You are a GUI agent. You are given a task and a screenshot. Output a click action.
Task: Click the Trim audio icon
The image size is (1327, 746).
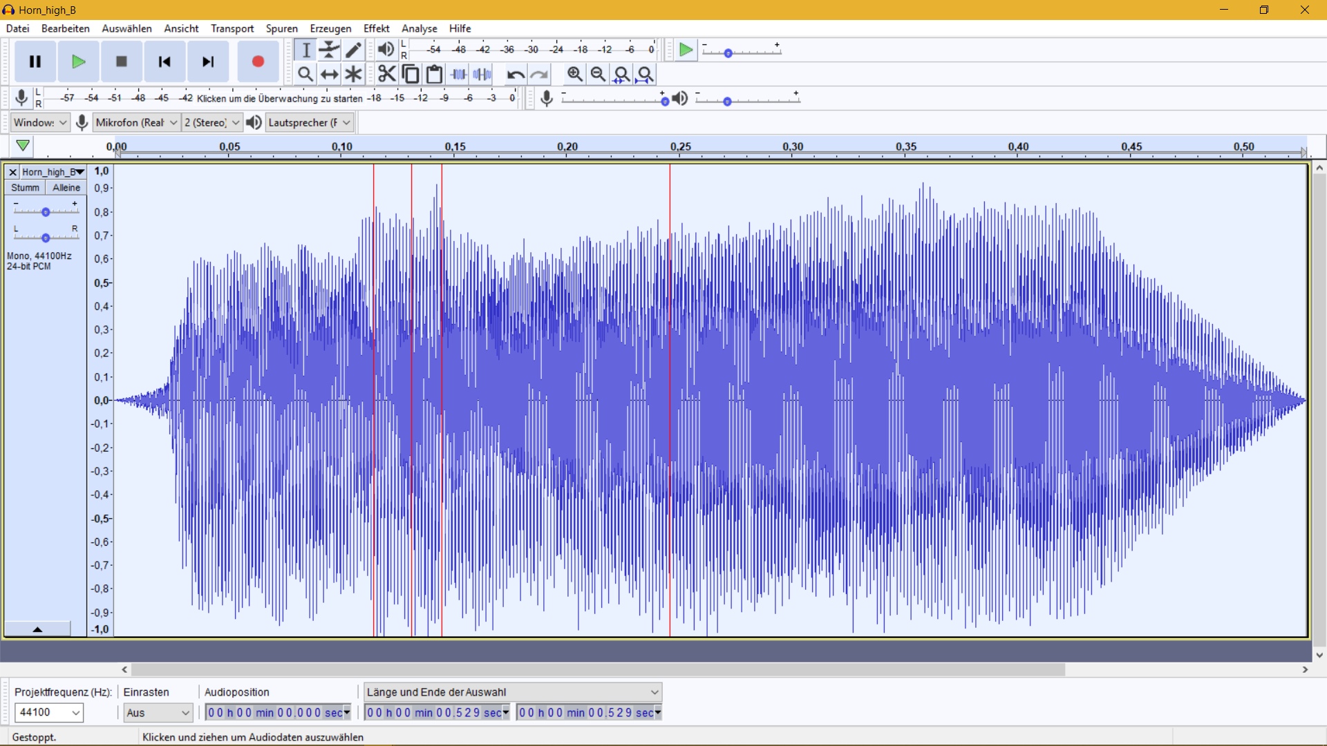click(458, 74)
